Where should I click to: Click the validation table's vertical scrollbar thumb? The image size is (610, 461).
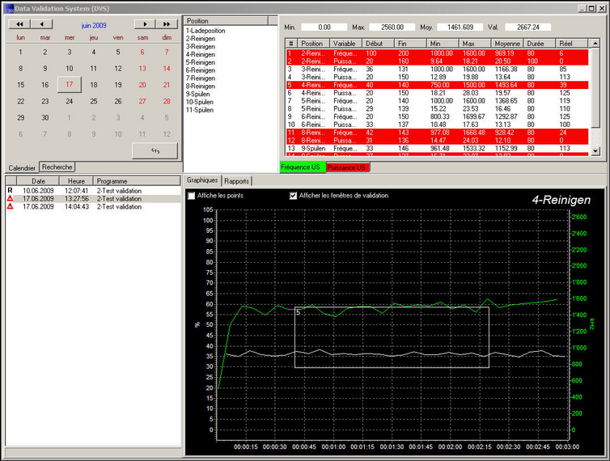[595, 87]
